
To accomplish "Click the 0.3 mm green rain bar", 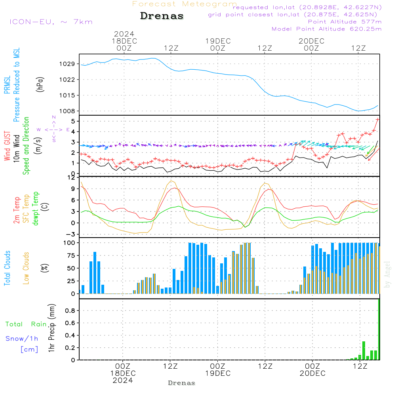I will click(x=364, y=350).
